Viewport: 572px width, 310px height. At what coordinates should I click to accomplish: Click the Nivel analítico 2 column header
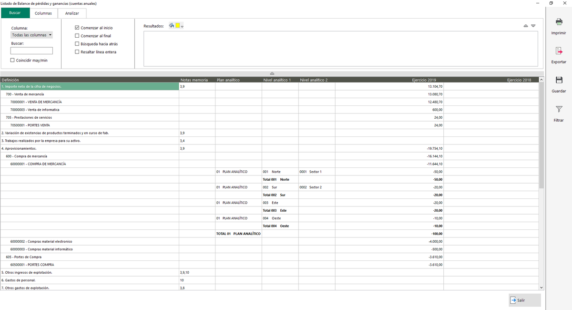point(317,80)
